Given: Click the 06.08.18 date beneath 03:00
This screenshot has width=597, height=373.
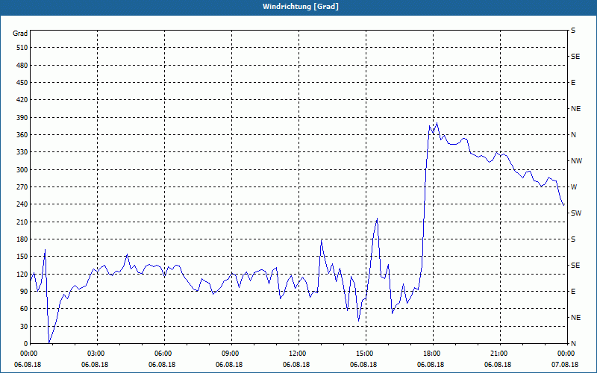Looking at the screenshot, I should [95, 365].
